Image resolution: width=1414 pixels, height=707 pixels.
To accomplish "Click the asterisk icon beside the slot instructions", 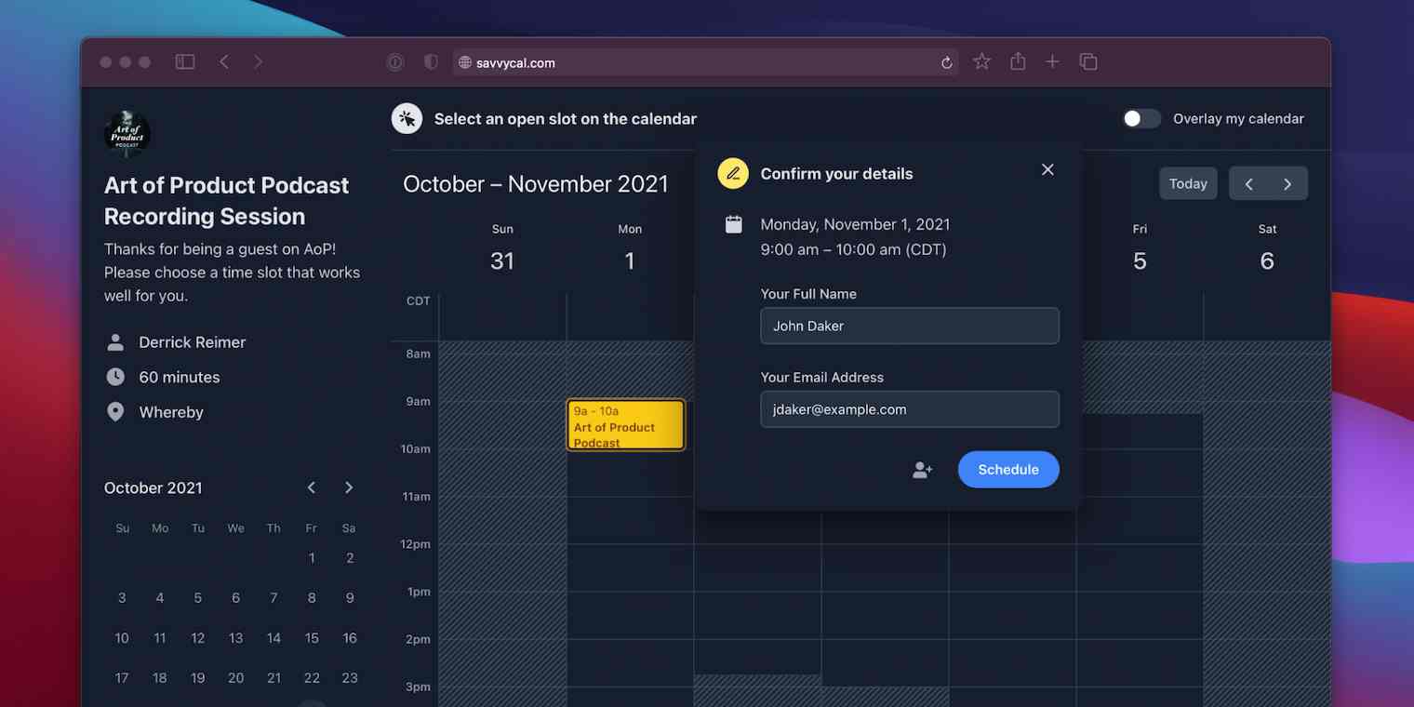I will (x=407, y=118).
